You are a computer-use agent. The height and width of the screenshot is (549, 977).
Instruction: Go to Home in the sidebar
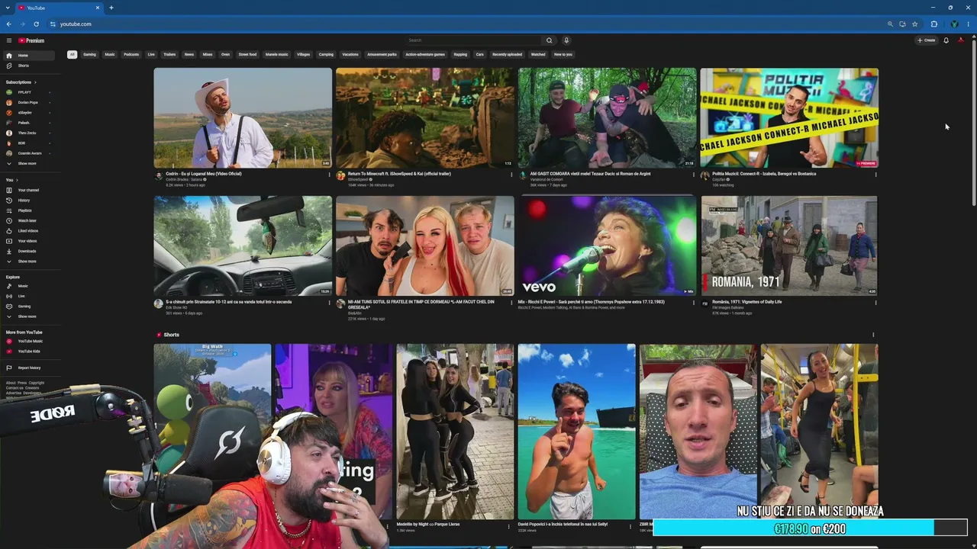click(x=29, y=56)
